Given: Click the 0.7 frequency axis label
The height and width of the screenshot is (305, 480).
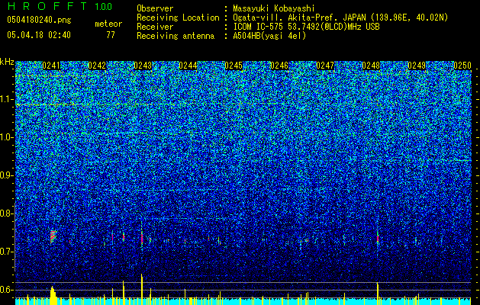Looking at the screenshot, I should [7, 252].
